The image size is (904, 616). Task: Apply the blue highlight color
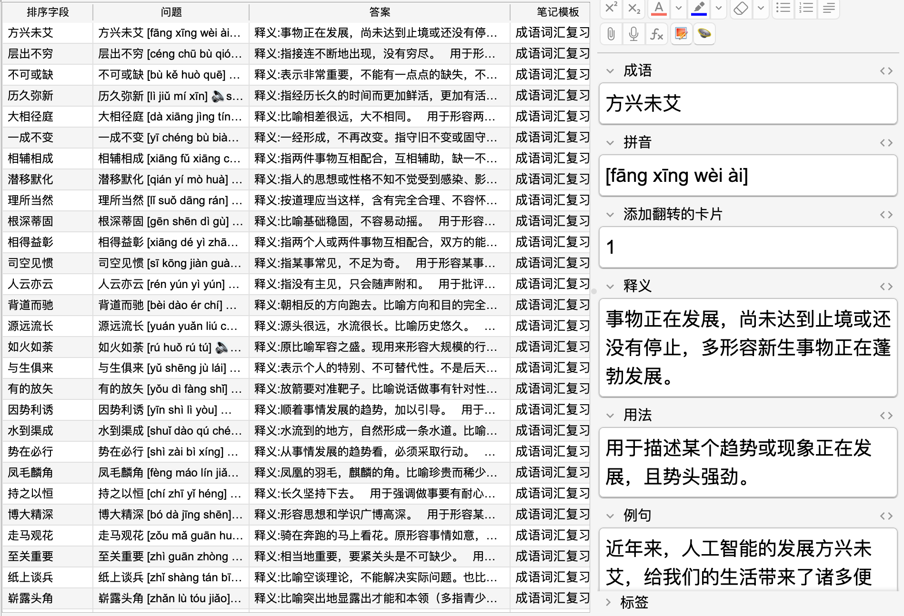[x=699, y=8]
